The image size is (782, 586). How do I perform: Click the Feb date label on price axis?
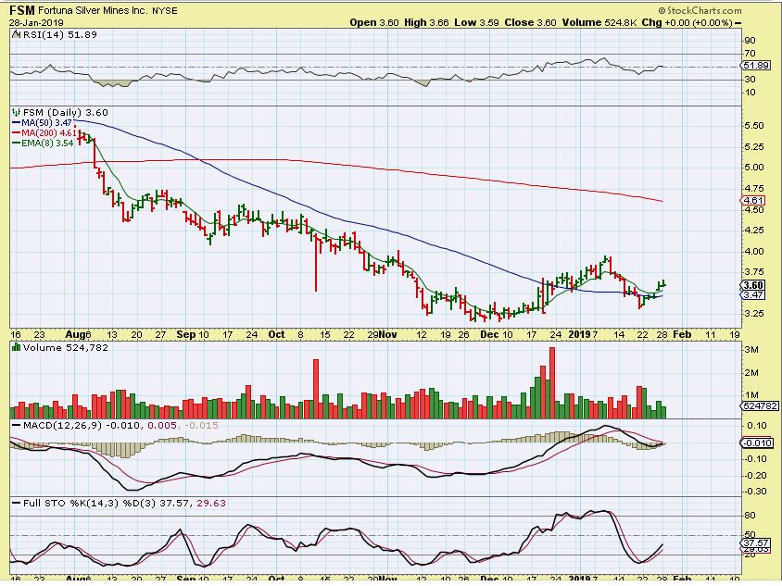click(682, 334)
